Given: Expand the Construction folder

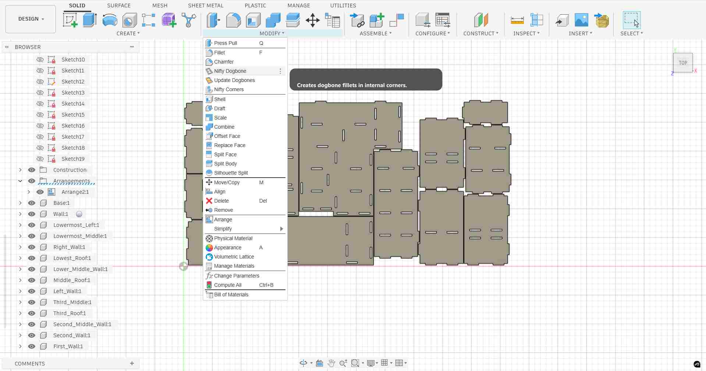Looking at the screenshot, I should pos(20,170).
